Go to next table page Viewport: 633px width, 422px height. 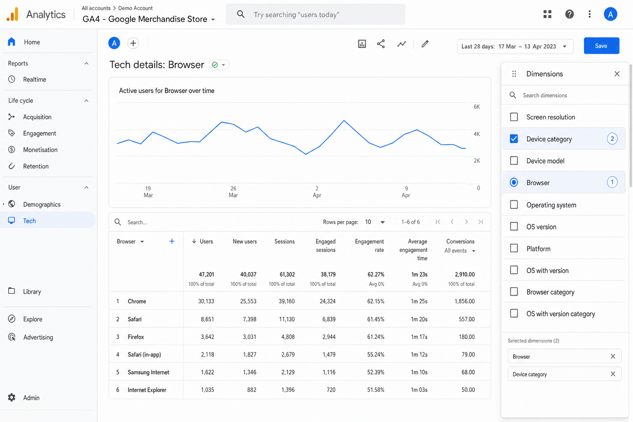coord(466,222)
